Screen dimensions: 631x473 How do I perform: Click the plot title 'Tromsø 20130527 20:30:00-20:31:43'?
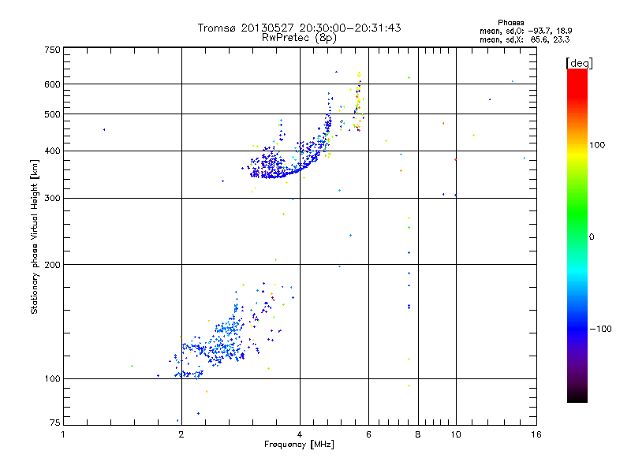coord(299,28)
